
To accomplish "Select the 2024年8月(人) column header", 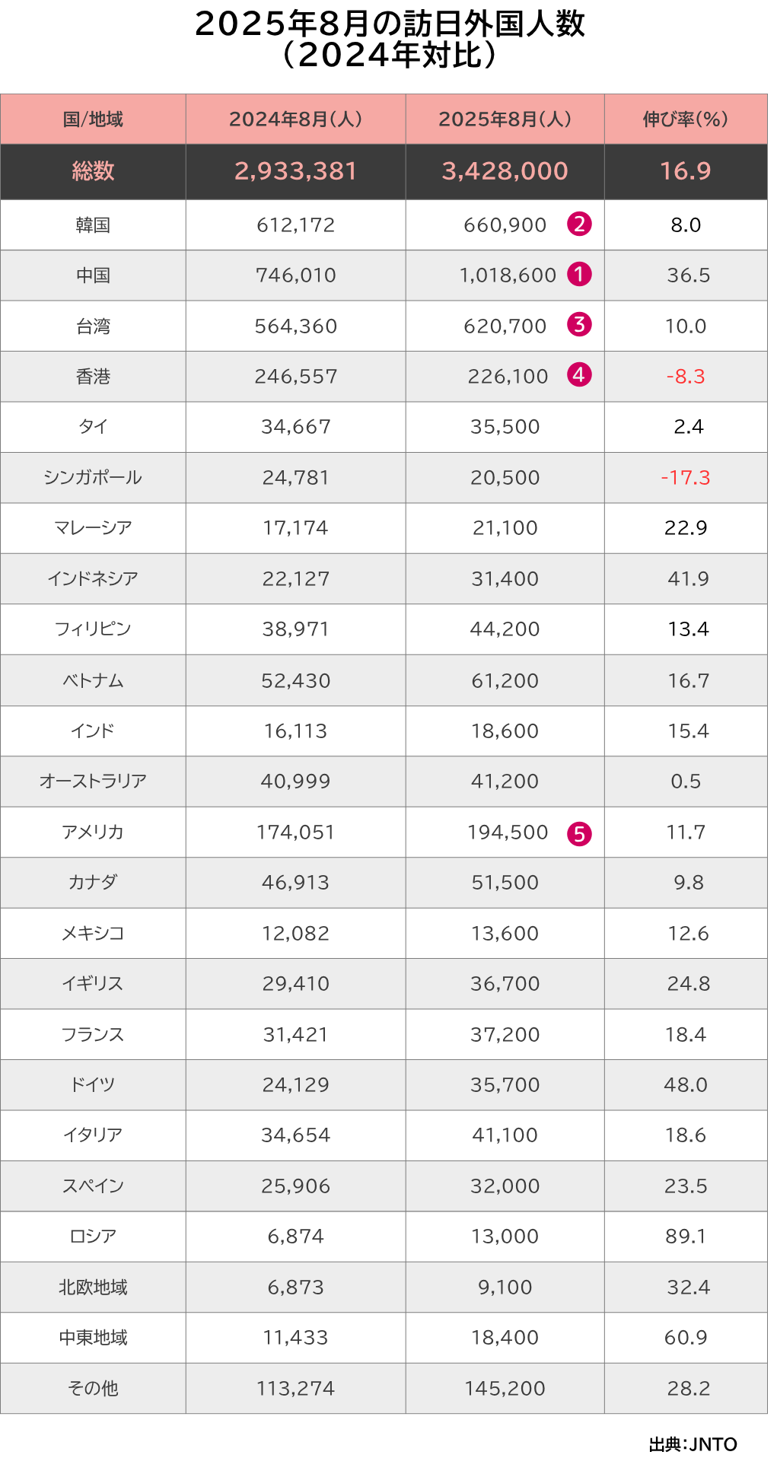I will (295, 119).
